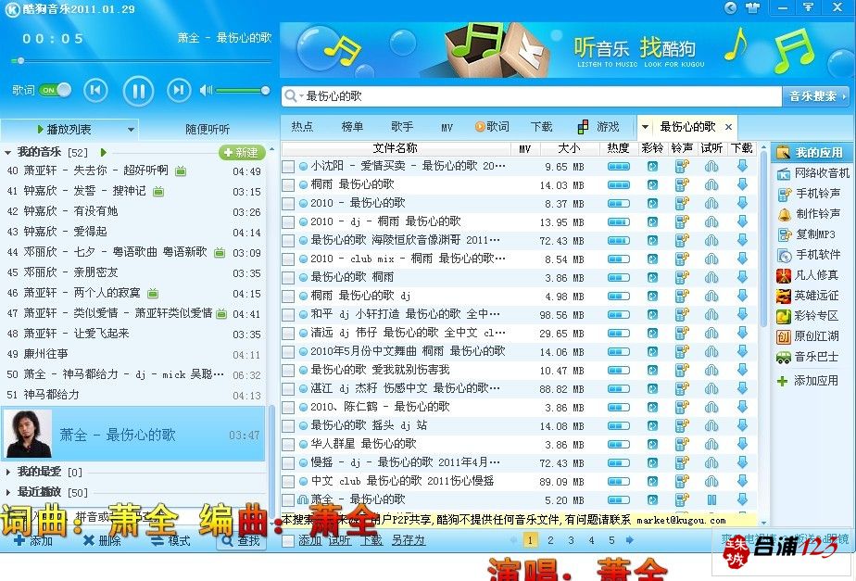Collapse the 我的音乐 list
The width and height of the screenshot is (856, 581).
point(7,152)
